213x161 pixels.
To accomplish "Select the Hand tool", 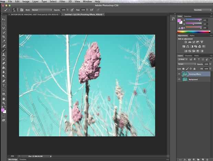I will 3,99.
